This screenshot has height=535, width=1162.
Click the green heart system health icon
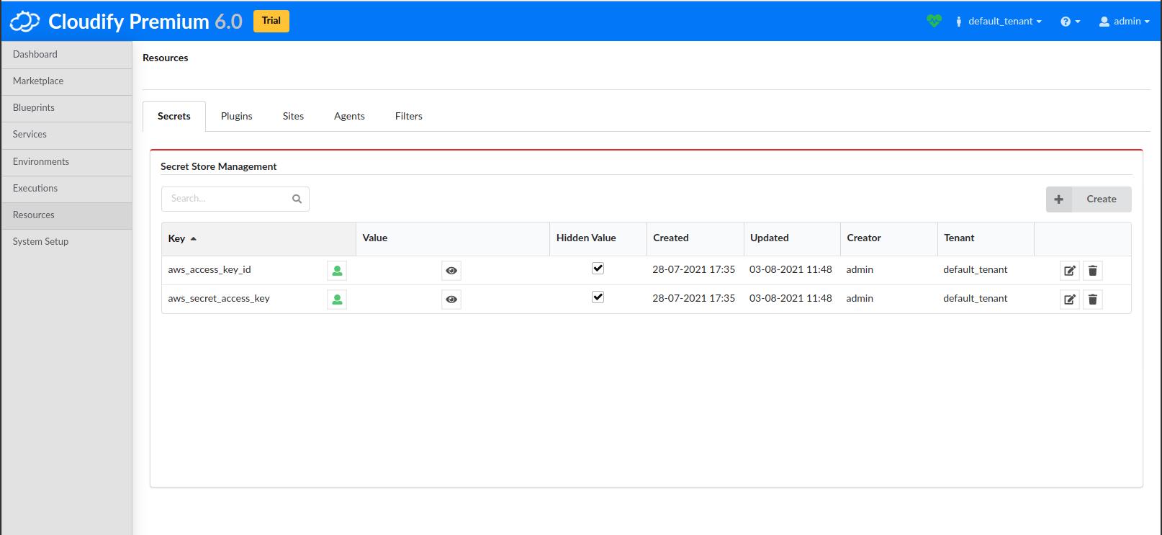[934, 21]
